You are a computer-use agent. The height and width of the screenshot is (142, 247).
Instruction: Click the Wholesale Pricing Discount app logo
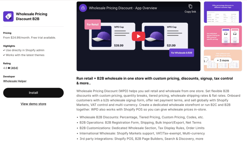pyautogui.click(x=8, y=16)
